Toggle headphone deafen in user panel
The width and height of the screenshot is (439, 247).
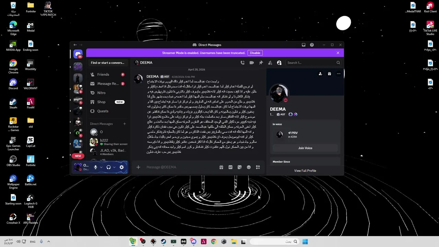pos(109,167)
